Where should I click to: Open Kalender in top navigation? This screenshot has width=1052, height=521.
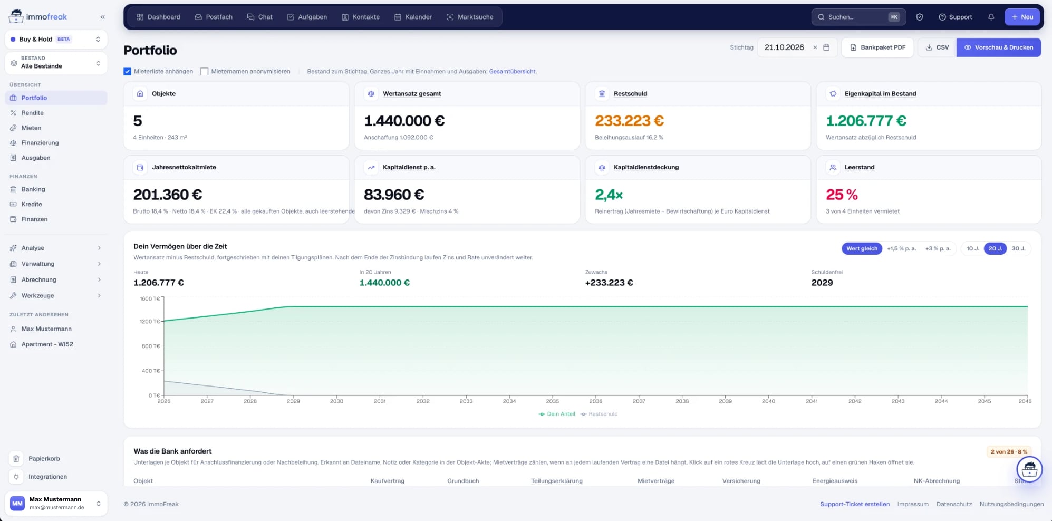click(x=413, y=17)
